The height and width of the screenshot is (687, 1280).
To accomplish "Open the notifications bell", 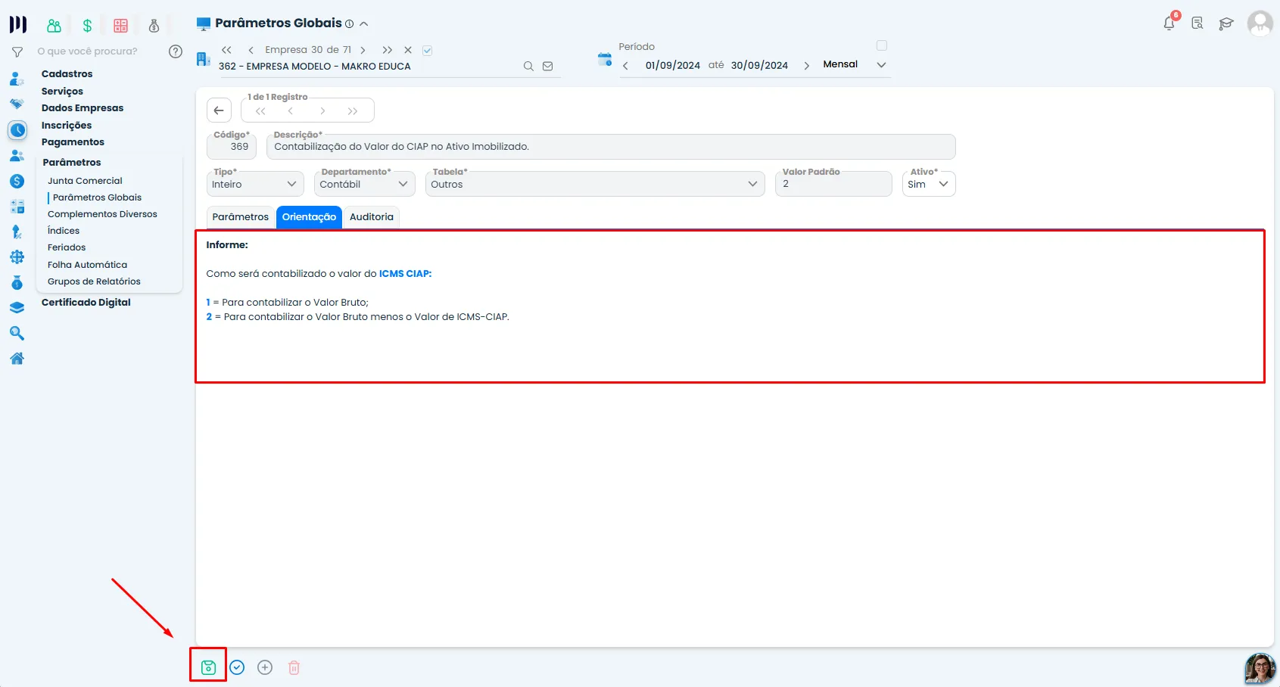I will [1169, 23].
